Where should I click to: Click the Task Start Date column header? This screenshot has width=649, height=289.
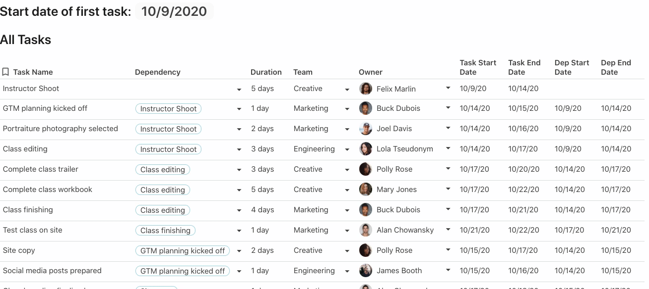[478, 67]
